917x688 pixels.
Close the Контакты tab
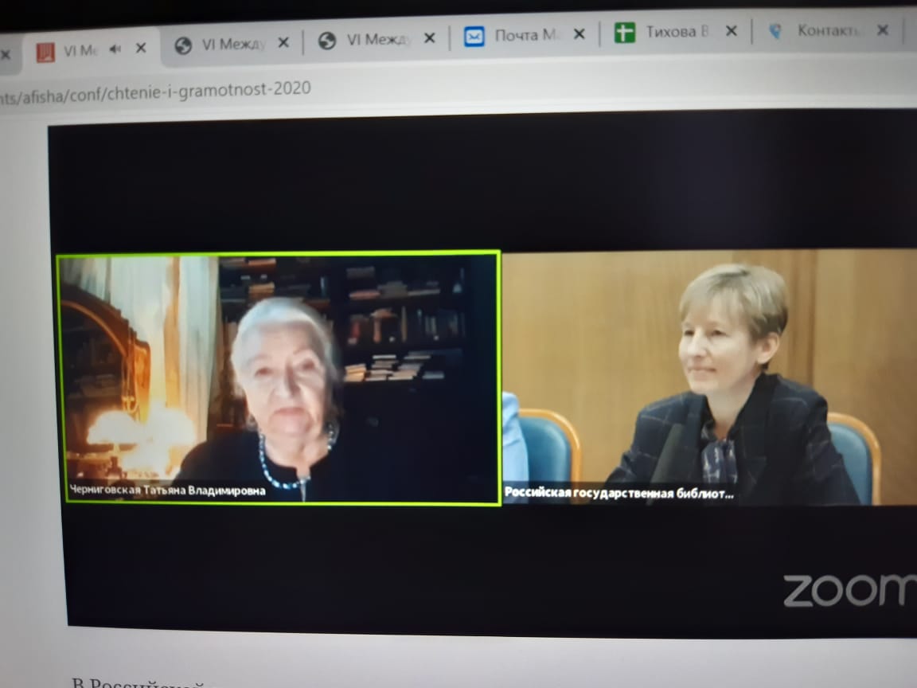tap(883, 30)
